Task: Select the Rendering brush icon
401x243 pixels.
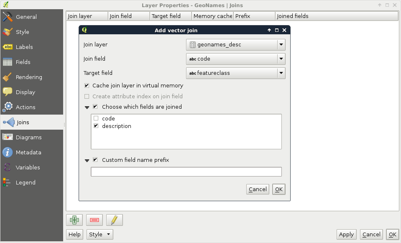Action: [x=8, y=77]
